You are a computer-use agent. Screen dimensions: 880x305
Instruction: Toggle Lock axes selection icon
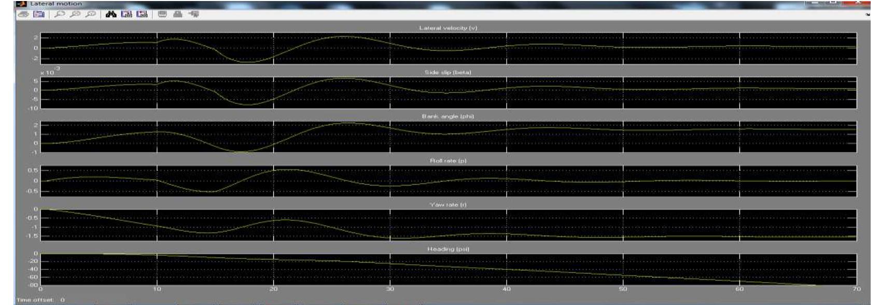coord(178,14)
